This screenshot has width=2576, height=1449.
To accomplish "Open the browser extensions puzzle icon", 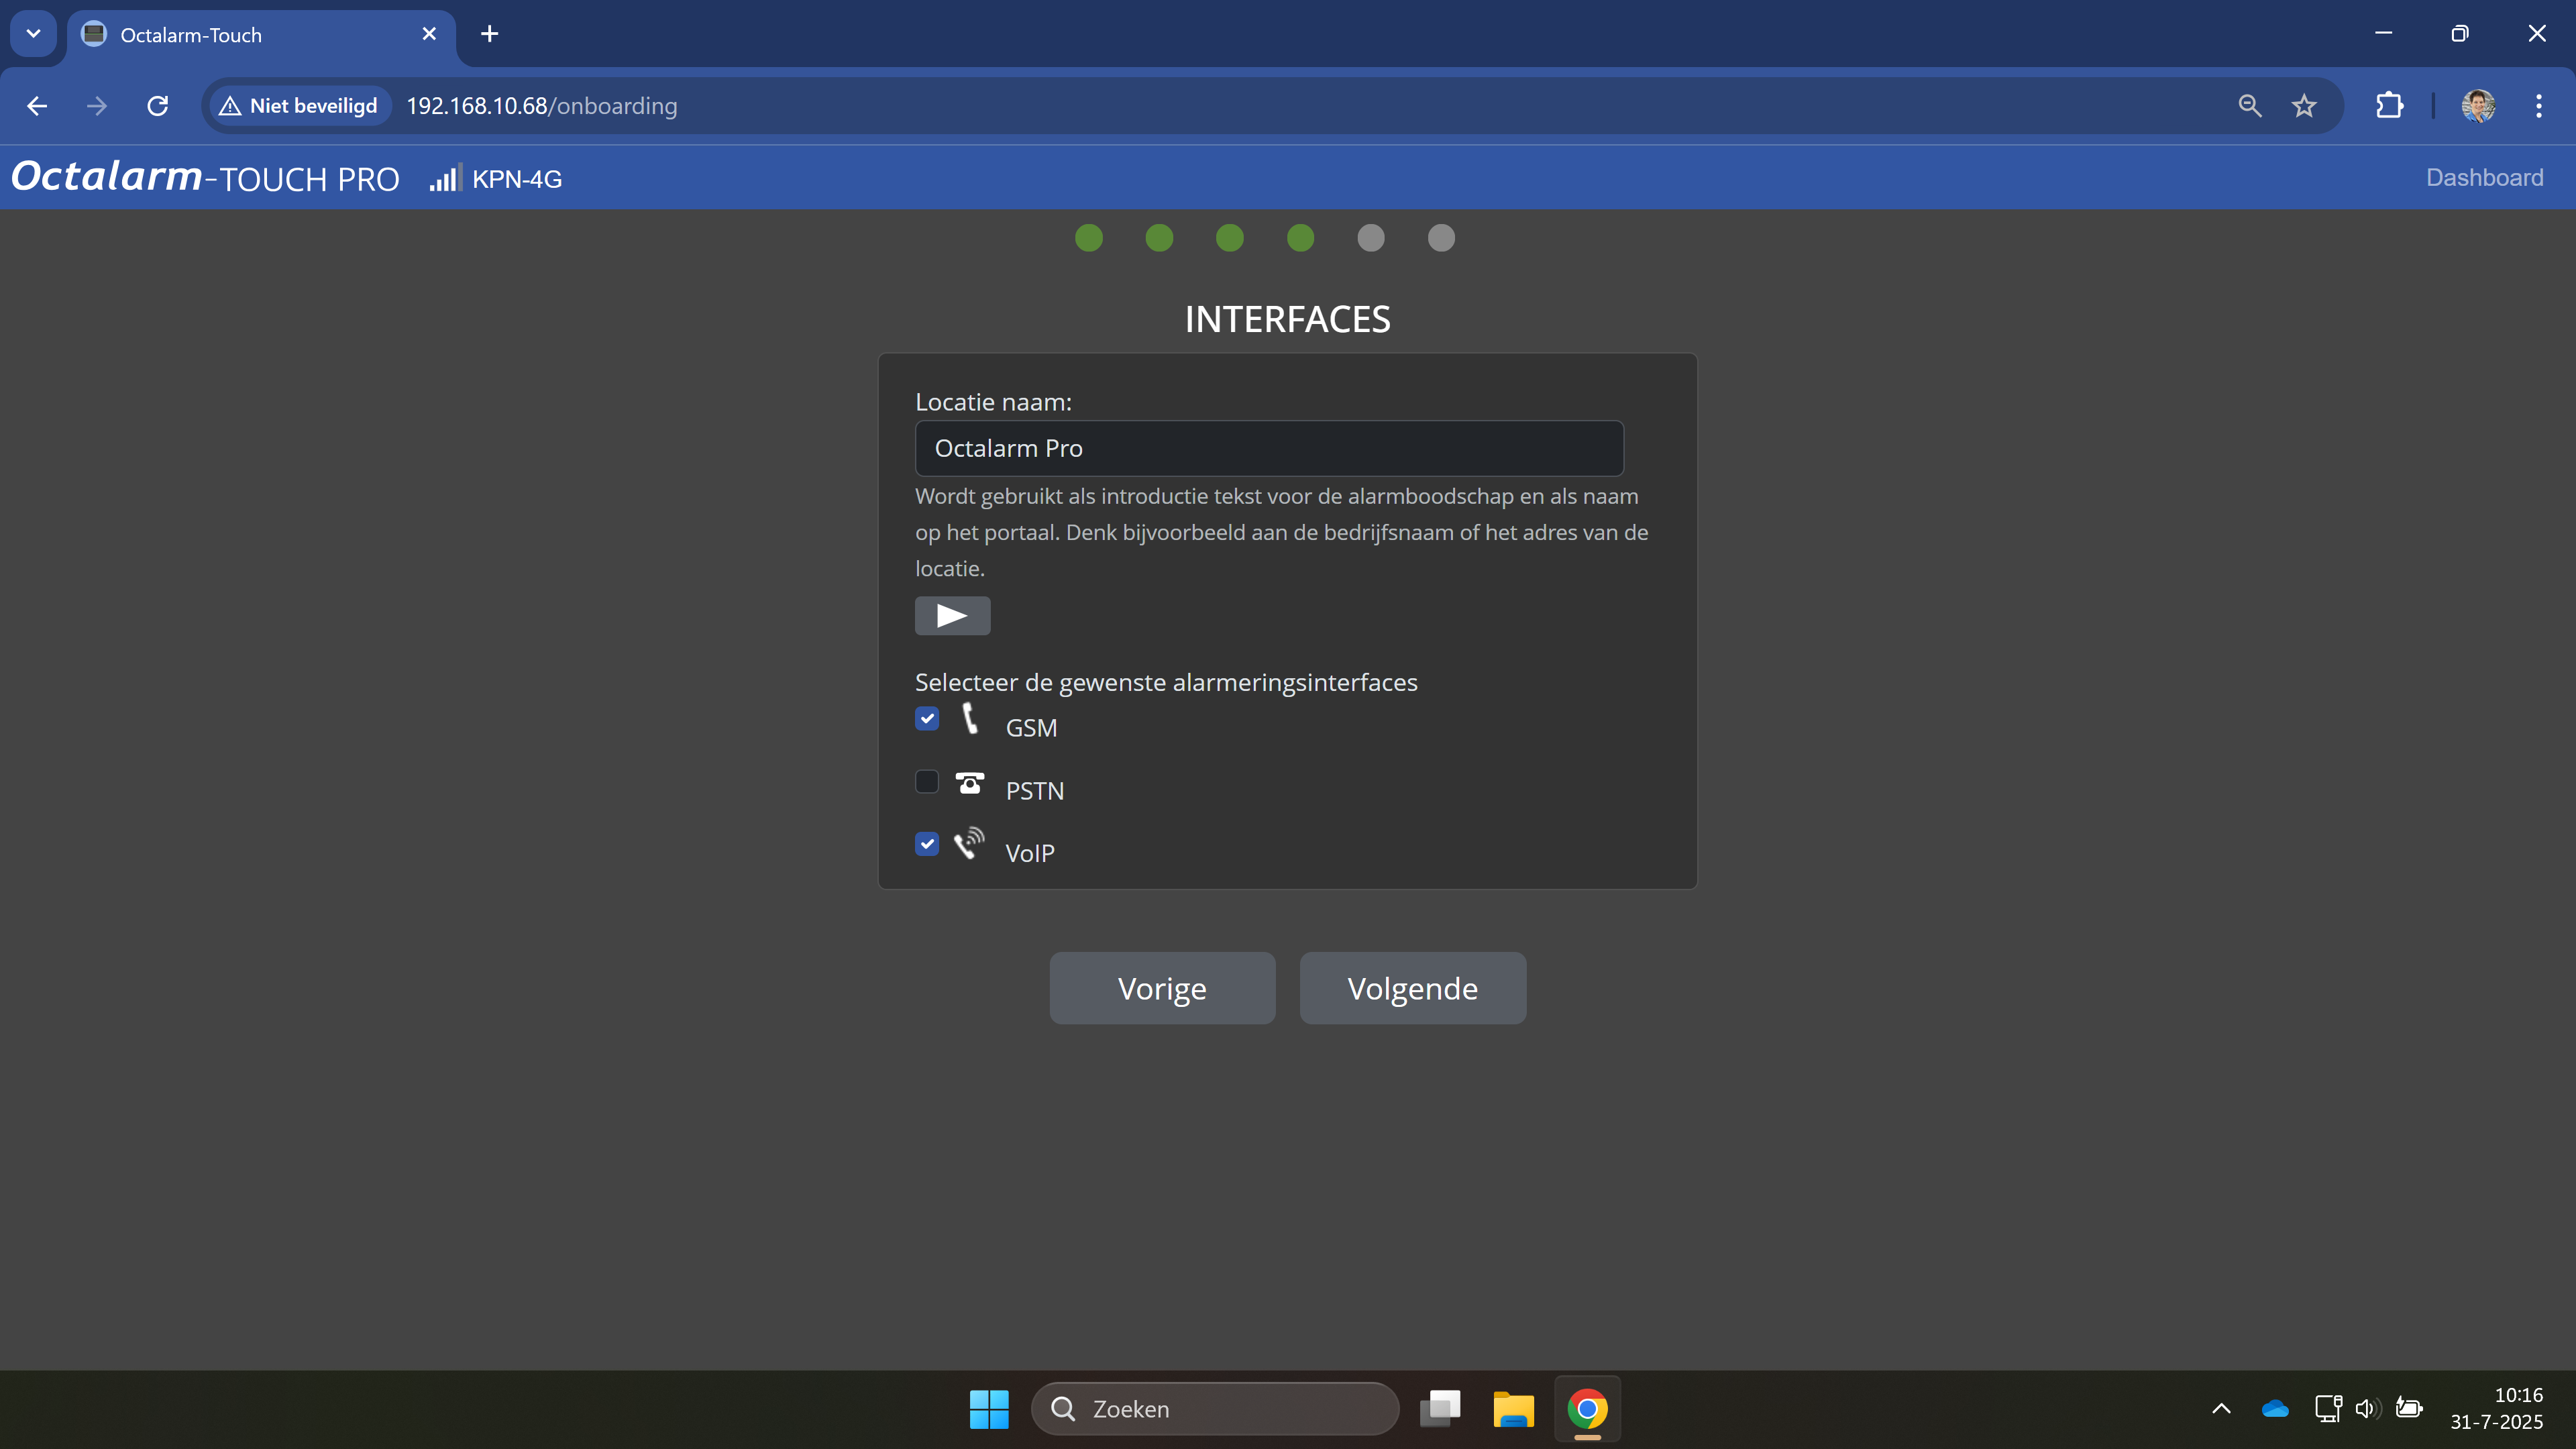I will pos(2389,106).
